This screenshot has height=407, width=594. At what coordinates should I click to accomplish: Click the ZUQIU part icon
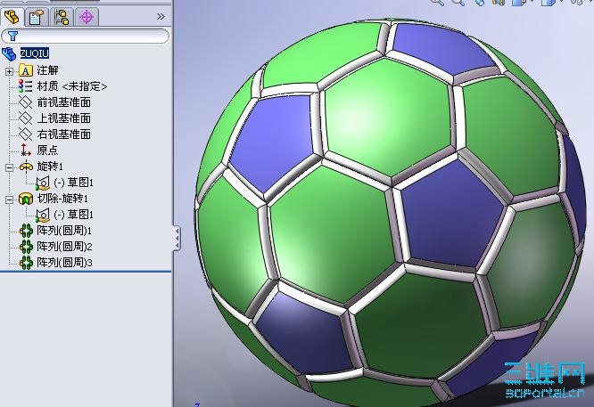coord(10,53)
